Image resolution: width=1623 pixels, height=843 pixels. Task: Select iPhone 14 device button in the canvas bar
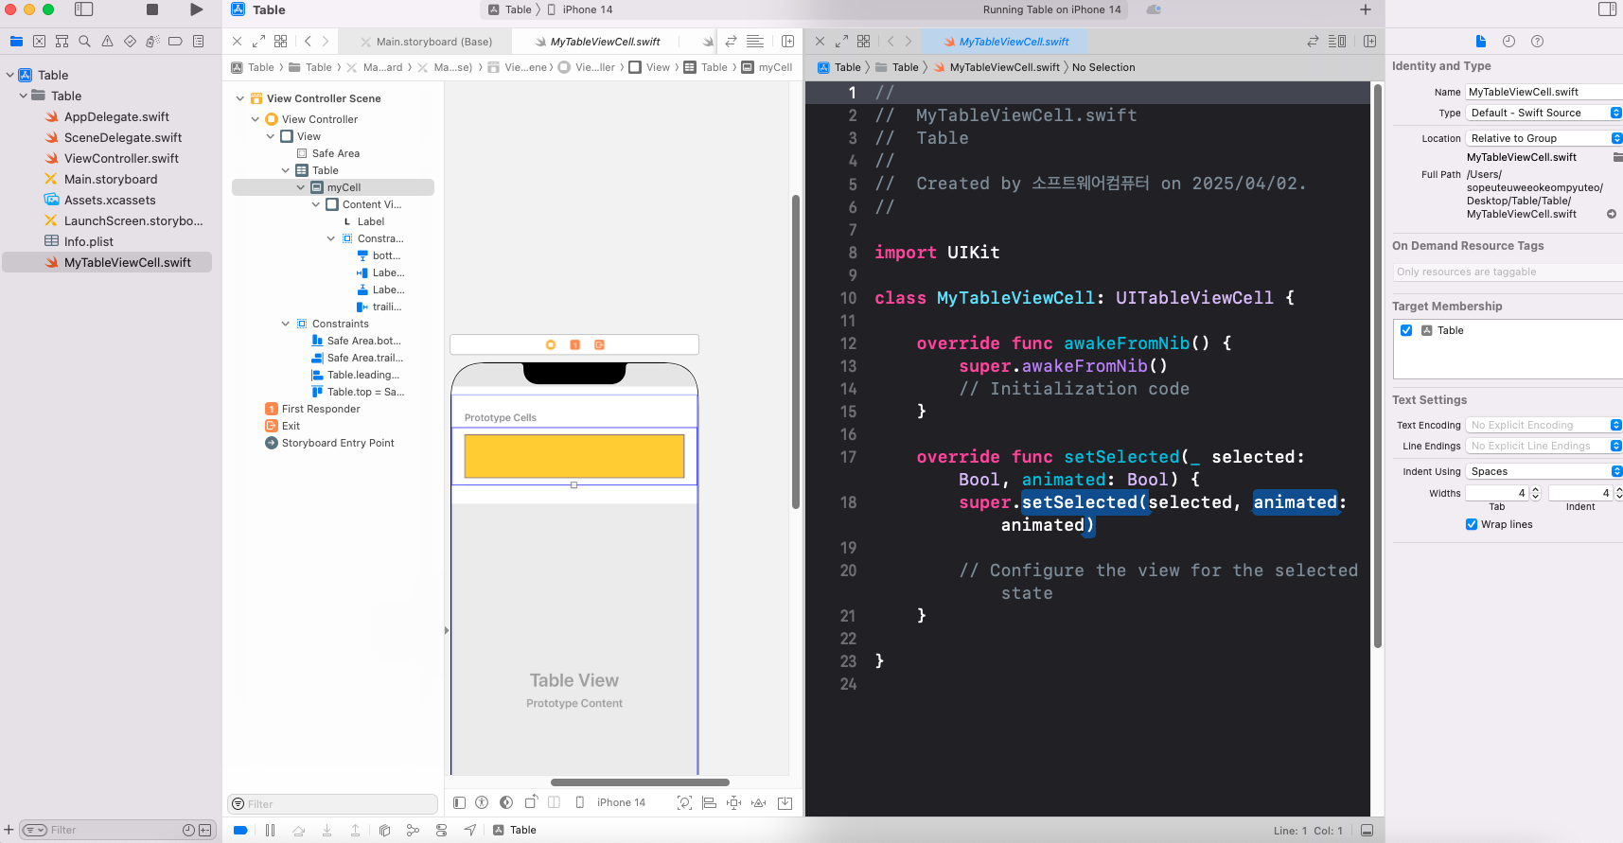pos(610,802)
